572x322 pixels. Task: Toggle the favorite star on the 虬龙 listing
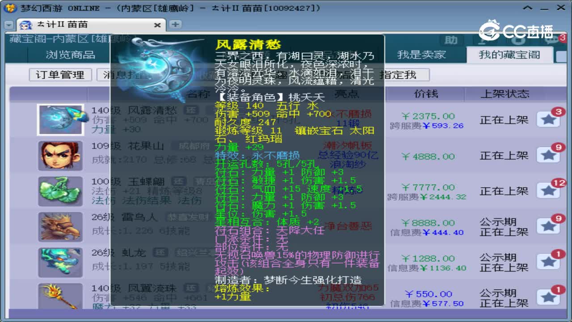[x=549, y=262]
